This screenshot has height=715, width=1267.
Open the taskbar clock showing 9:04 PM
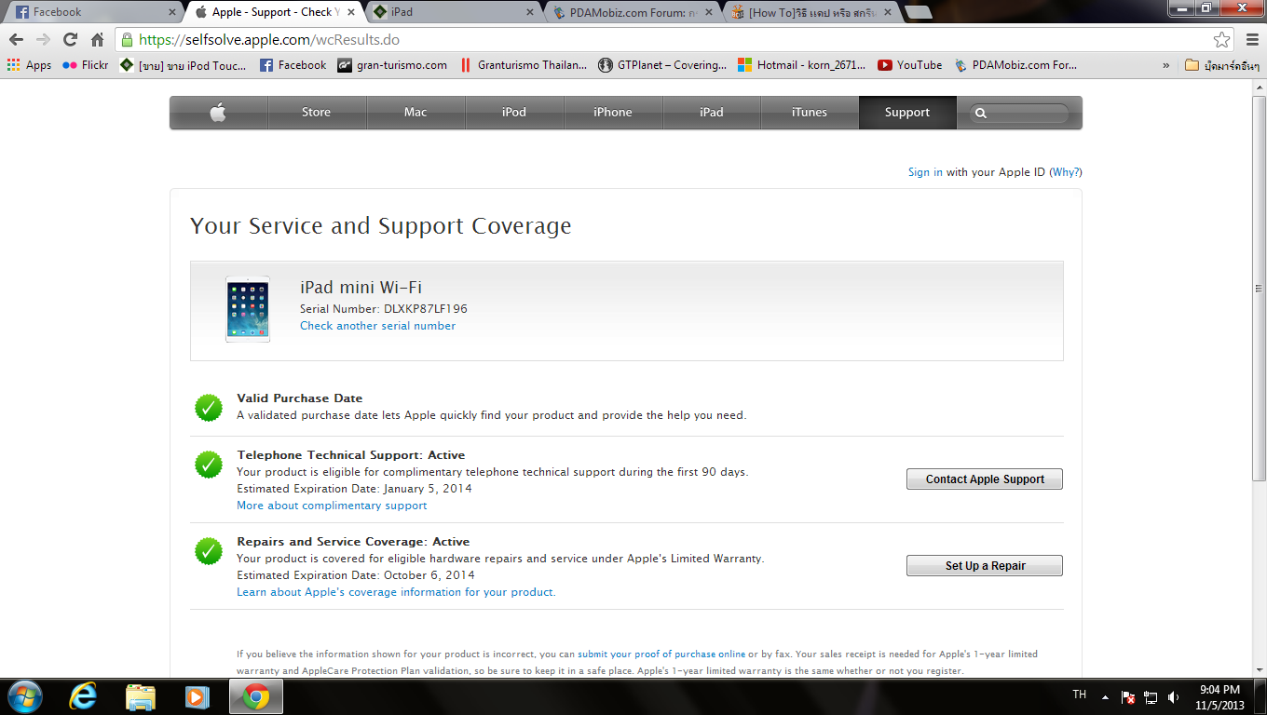click(x=1221, y=696)
